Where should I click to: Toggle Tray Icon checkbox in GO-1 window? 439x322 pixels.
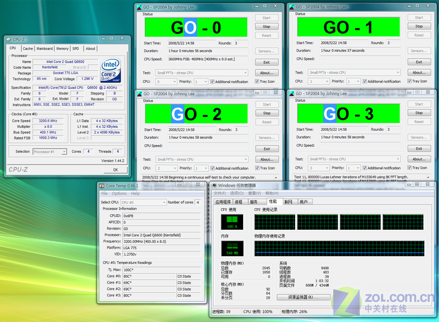click(x=409, y=81)
